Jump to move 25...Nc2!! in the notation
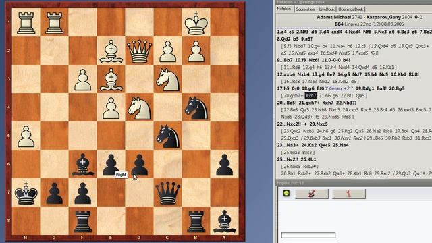Screen dimensions: 432x243 click(288, 159)
